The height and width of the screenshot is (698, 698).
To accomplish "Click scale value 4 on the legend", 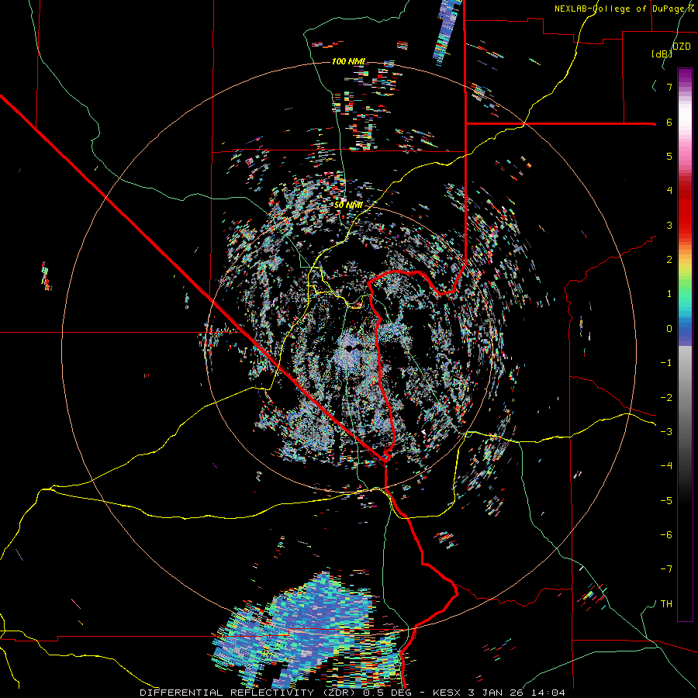I will click(x=669, y=191).
